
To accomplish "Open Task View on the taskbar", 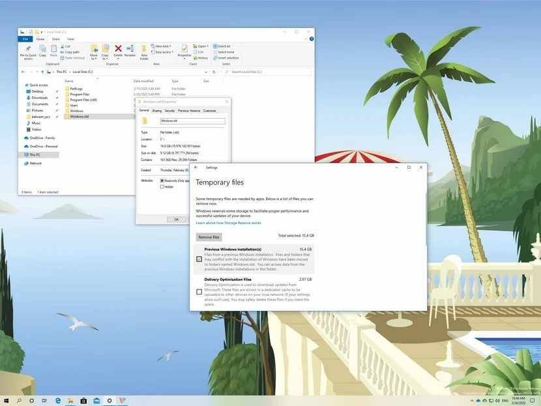I will 44,401.
